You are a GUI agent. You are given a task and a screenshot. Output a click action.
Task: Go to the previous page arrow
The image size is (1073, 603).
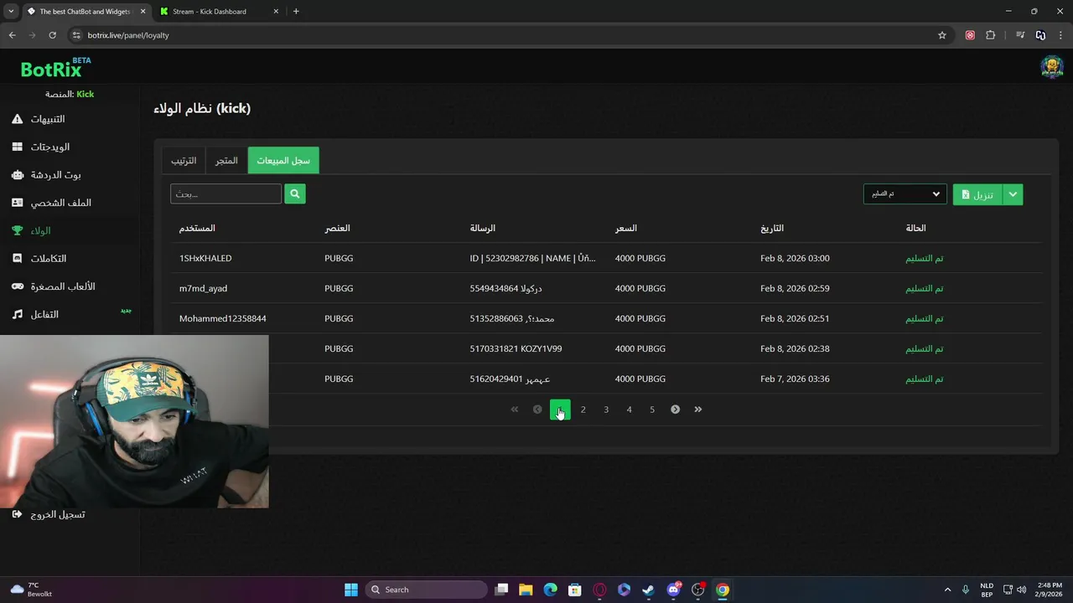(x=537, y=410)
